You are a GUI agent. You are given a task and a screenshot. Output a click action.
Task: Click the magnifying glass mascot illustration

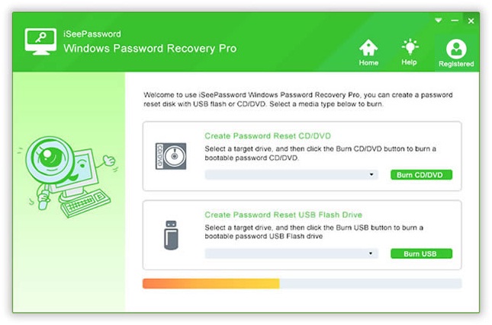67,177
